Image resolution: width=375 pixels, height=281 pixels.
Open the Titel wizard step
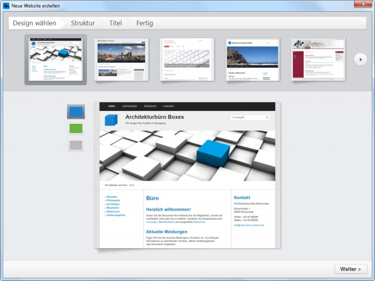click(x=116, y=23)
